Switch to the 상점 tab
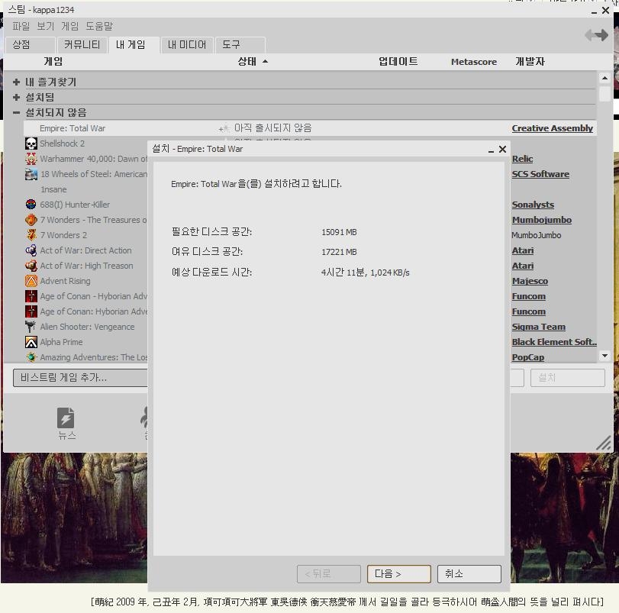 coord(31,45)
